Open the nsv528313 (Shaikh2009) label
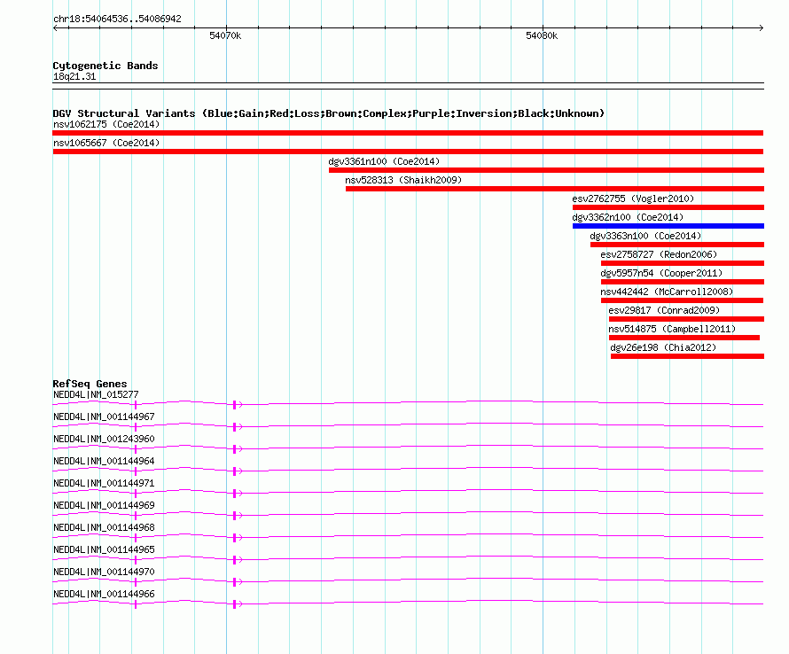 click(x=403, y=180)
